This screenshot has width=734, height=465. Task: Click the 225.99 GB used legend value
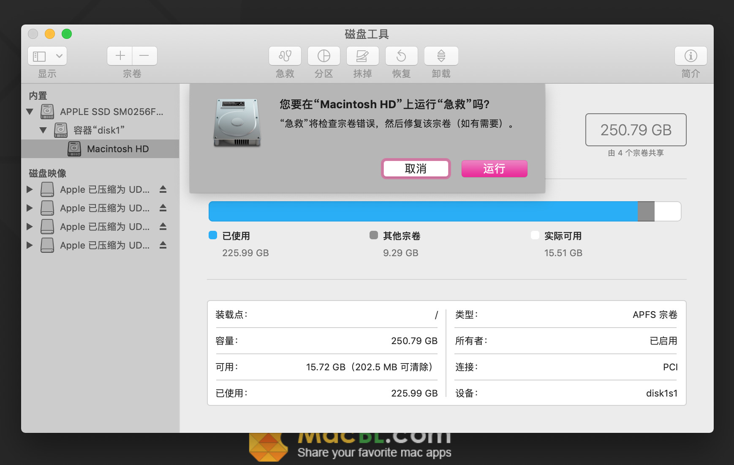[x=246, y=253]
